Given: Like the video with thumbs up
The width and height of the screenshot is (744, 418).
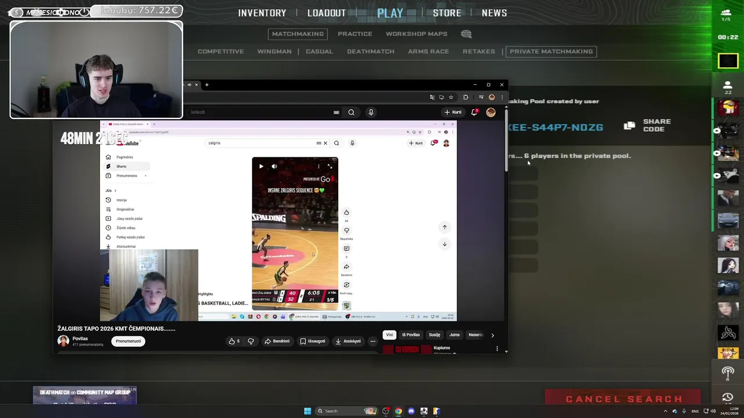Looking at the screenshot, I should [x=234, y=341].
